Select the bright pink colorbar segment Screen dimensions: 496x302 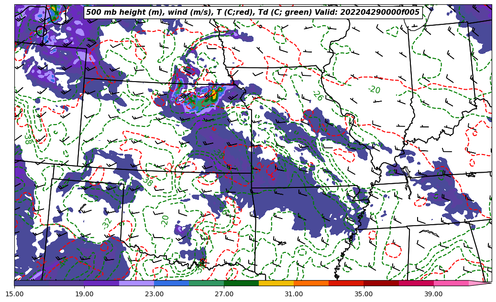pyautogui.click(x=451, y=283)
